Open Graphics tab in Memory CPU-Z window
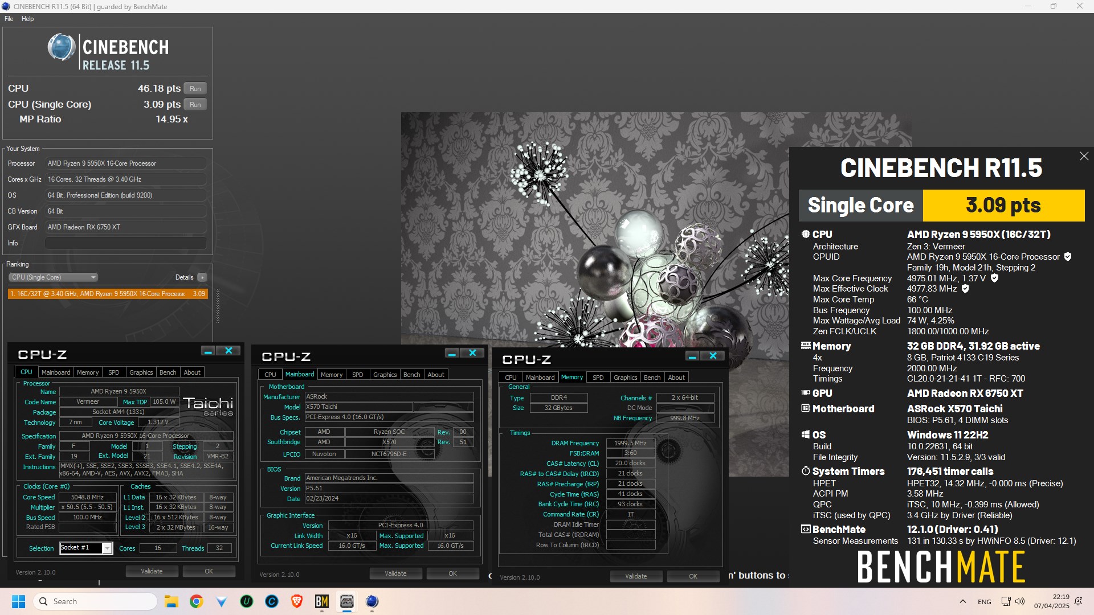1094x615 pixels. tap(625, 378)
